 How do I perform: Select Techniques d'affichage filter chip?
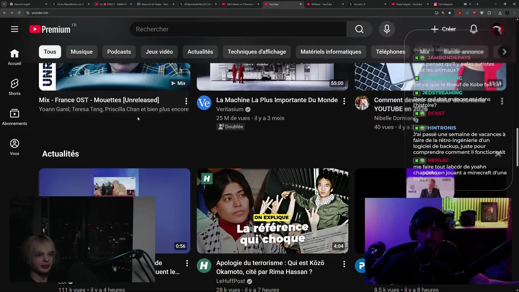point(257,52)
